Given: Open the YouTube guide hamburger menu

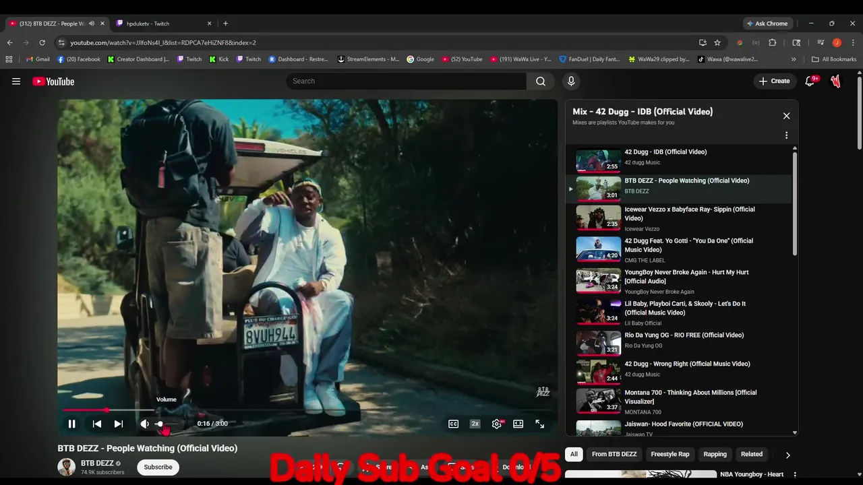Looking at the screenshot, I should pyautogui.click(x=16, y=82).
